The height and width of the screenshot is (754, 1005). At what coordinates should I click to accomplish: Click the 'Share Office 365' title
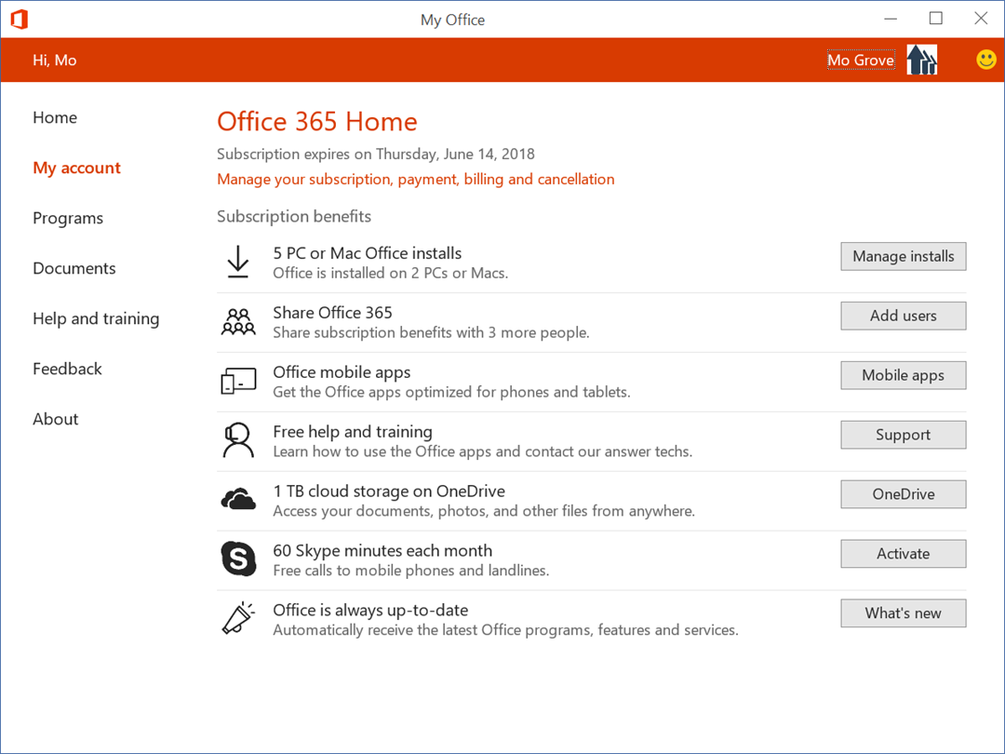[332, 312]
